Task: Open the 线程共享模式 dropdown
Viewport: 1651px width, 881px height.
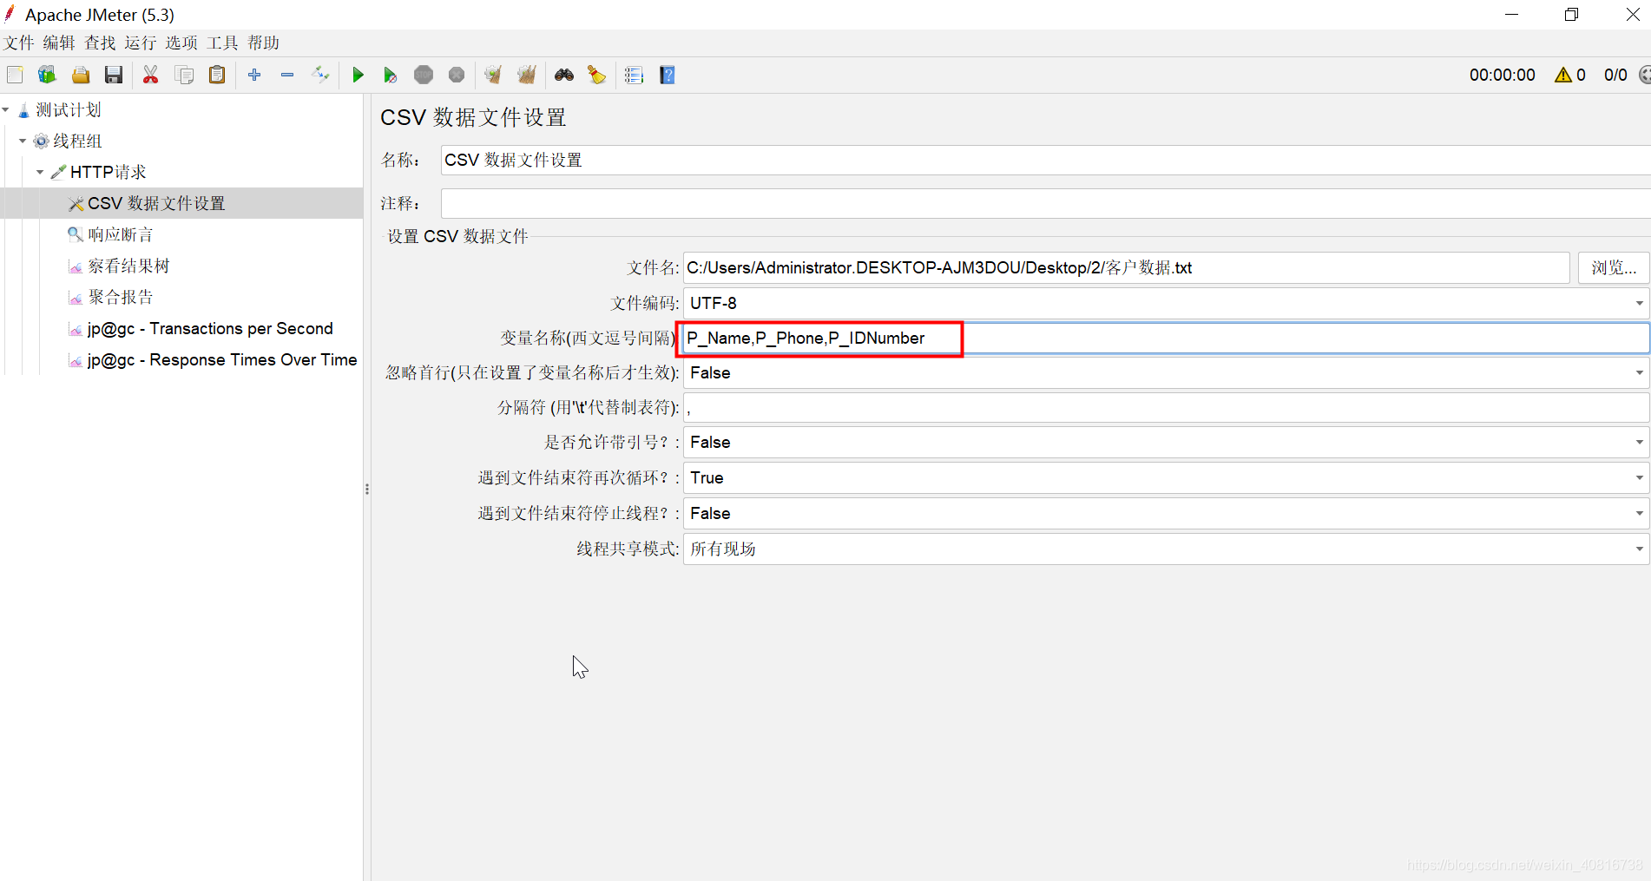Action: [1166, 549]
